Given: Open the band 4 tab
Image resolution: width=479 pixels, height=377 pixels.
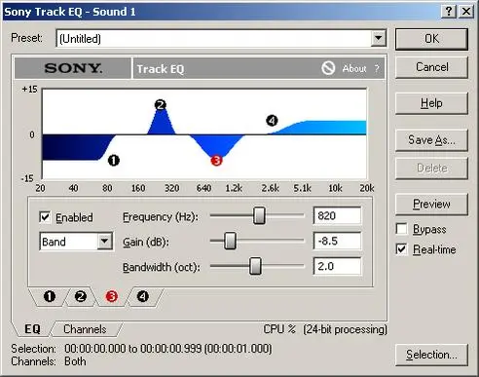Looking at the screenshot, I should pyautogui.click(x=143, y=296).
